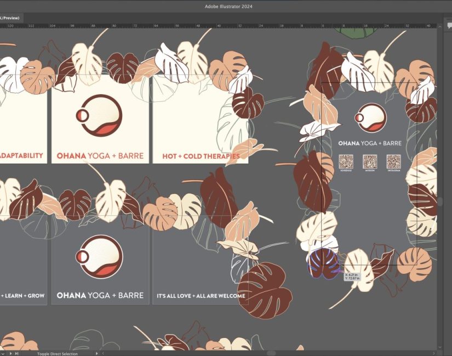Jump to last artboard using status bar arrow
The width and height of the screenshot is (452, 356).
(16, 353)
